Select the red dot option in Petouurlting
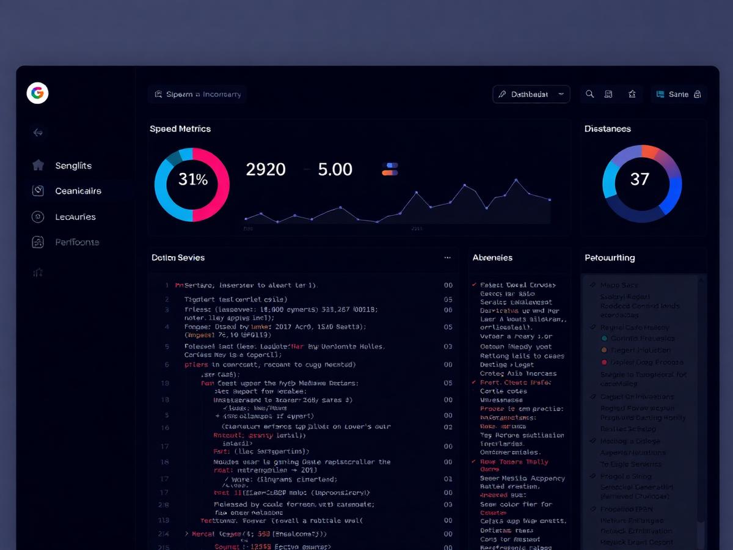Viewport: 733px width, 550px height. point(604,362)
